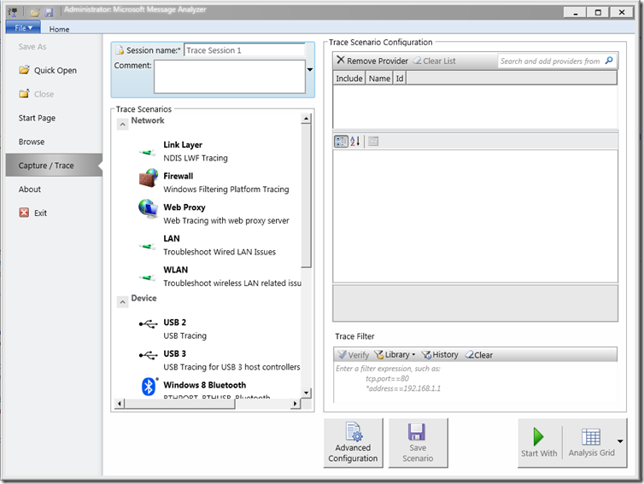This screenshot has width=644, height=484.
Task: Click the LAN cable icon
Action: 148,247
